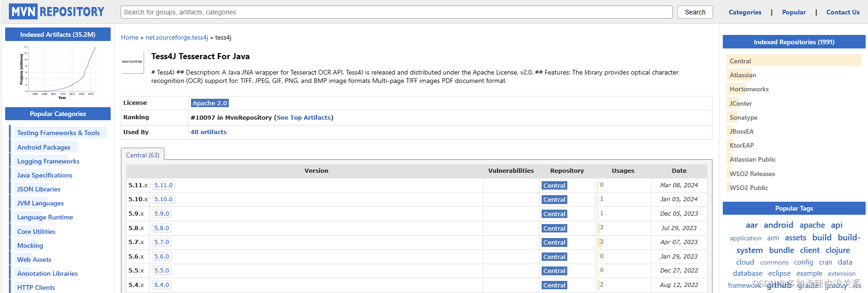The height and width of the screenshot is (293, 868).
Task: Open Testing Frameworks & Tools category
Action: coord(58,133)
